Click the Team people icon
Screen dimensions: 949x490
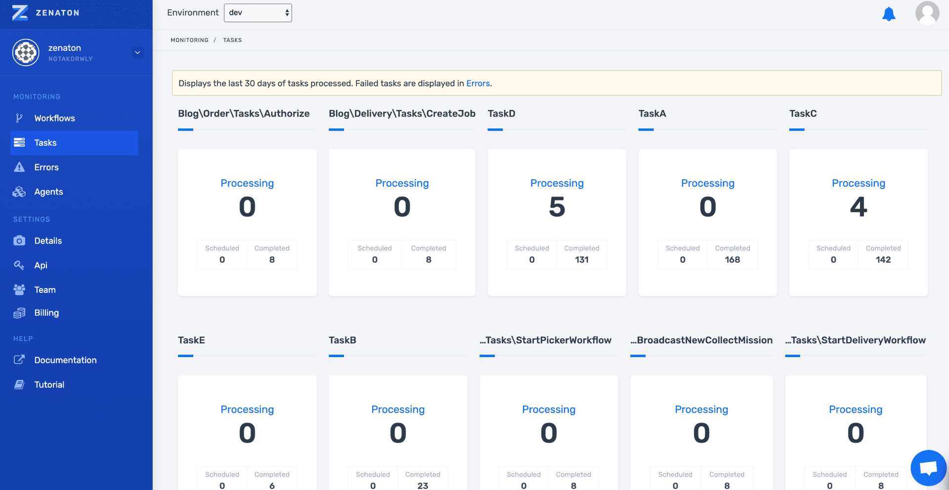click(x=19, y=290)
